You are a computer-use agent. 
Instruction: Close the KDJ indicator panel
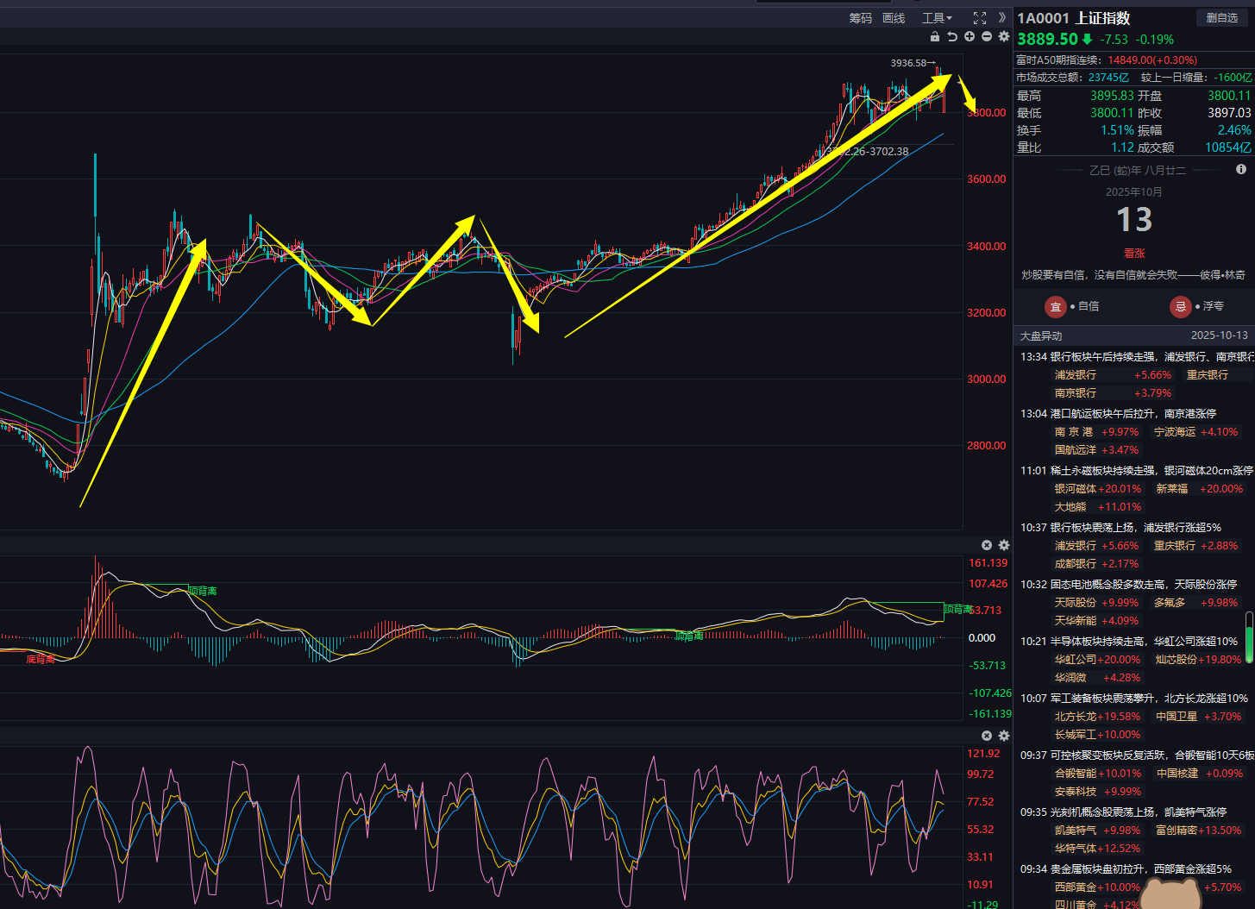point(987,736)
